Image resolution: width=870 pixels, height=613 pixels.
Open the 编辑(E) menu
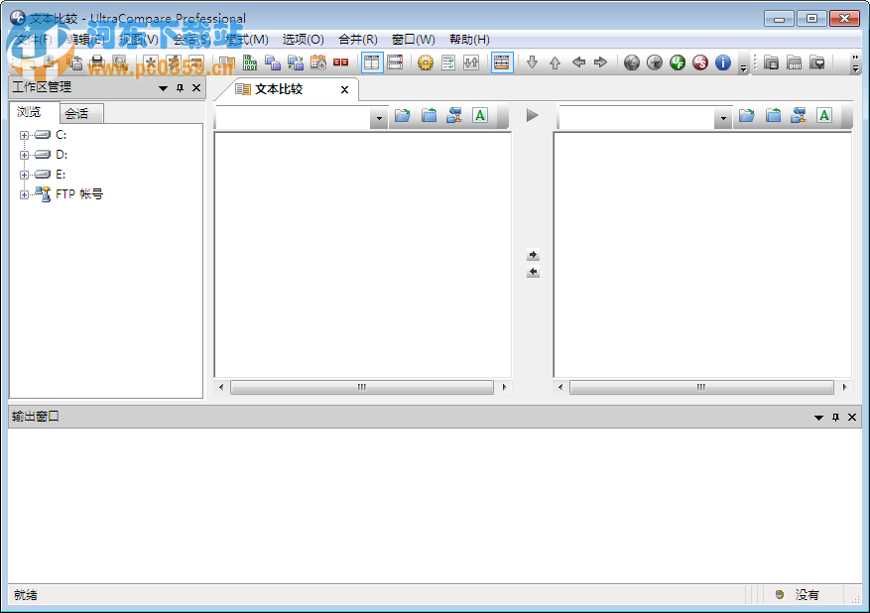coord(85,40)
